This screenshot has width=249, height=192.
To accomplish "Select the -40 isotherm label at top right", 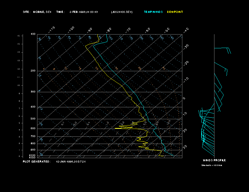I will tap(186, 30).
